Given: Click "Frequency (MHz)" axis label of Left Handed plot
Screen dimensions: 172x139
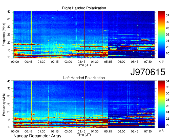Looking at the screenshot, I should [x=4, y=104].
